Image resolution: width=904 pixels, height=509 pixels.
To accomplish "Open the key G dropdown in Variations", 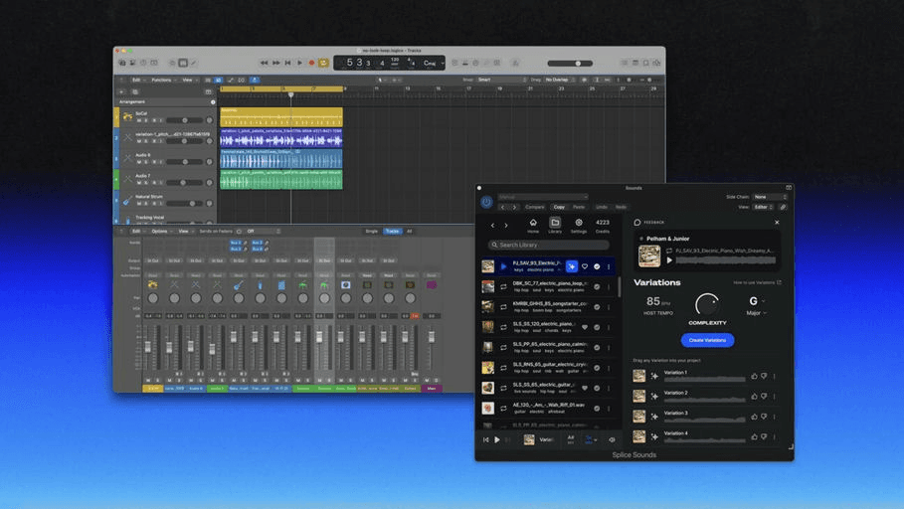I will (x=757, y=301).
